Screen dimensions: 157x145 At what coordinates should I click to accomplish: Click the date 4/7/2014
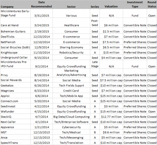(42, 117)
